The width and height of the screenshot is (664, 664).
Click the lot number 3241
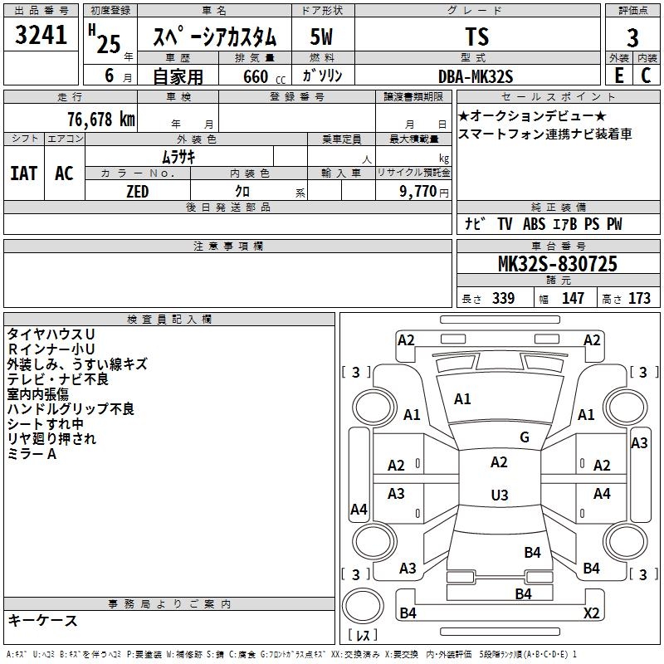tap(41, 36)
